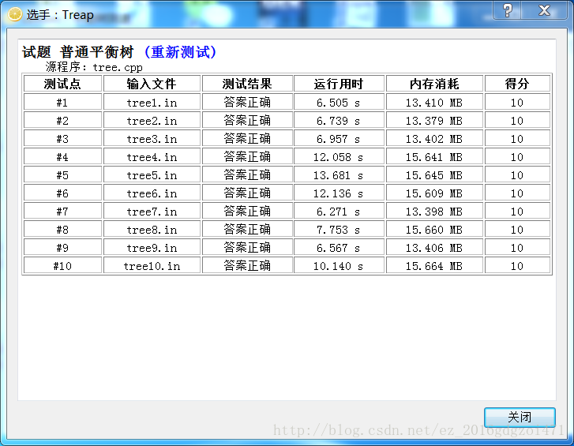The image size is (574, 446).
Task: Click the #1 test point cell
Action: tap(62, 102)
